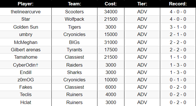Select the Team column header

(x=74, y=4)
